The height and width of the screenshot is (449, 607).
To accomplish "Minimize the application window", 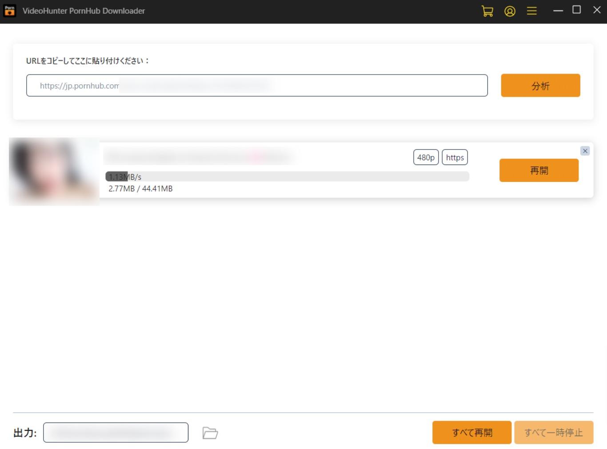I will pos(558,10).
